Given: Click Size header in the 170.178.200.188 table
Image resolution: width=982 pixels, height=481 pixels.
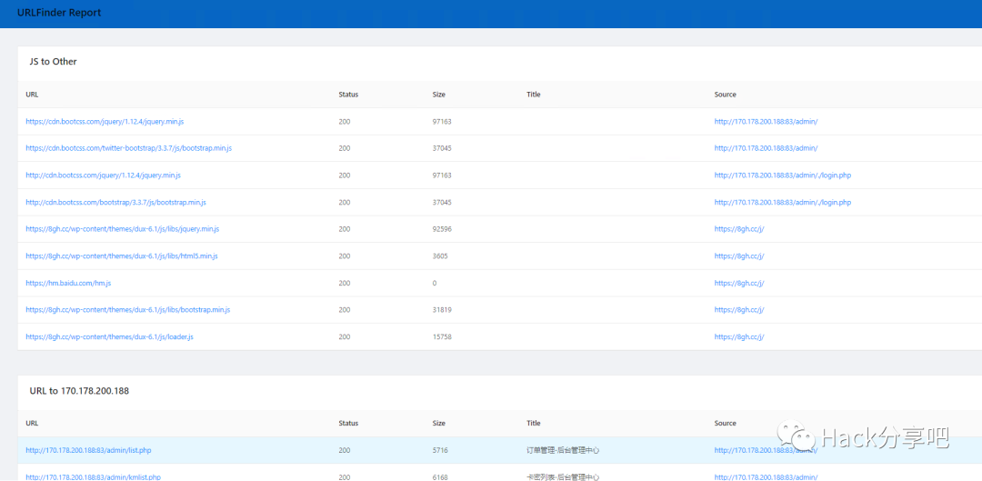Looking at the screenshot, I should (x=439, y=424).
